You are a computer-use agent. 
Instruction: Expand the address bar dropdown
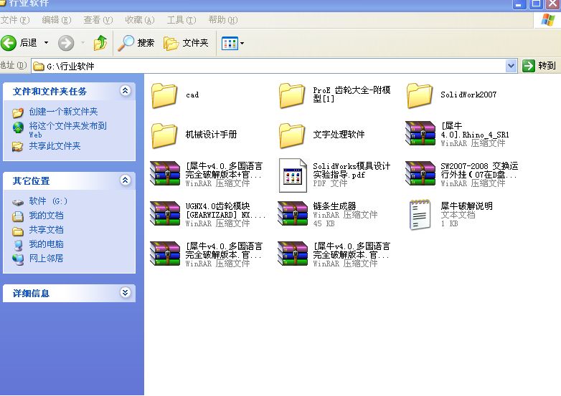tap(511, 66)
